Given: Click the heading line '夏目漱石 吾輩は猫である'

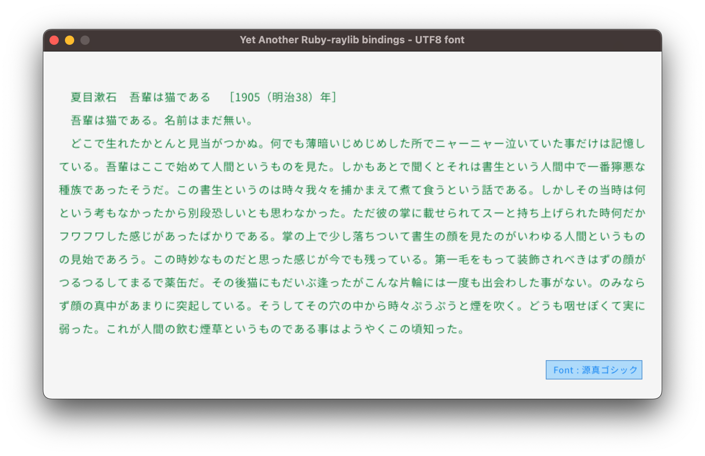Looking at the screenshot, I should [x=140, y=97].
